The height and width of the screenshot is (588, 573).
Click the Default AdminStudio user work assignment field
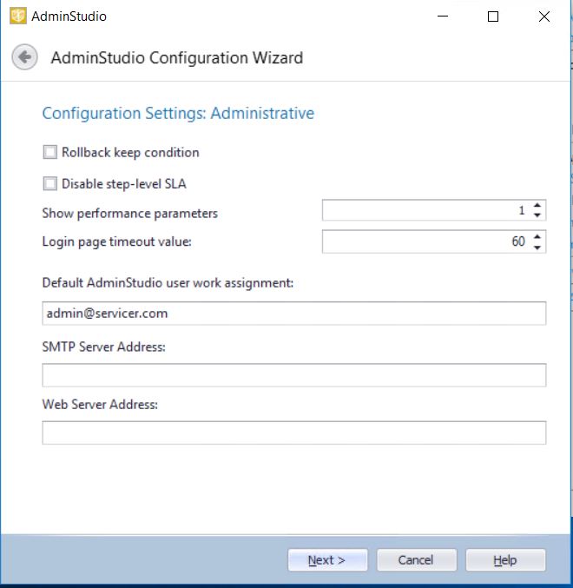click(293, 314)
